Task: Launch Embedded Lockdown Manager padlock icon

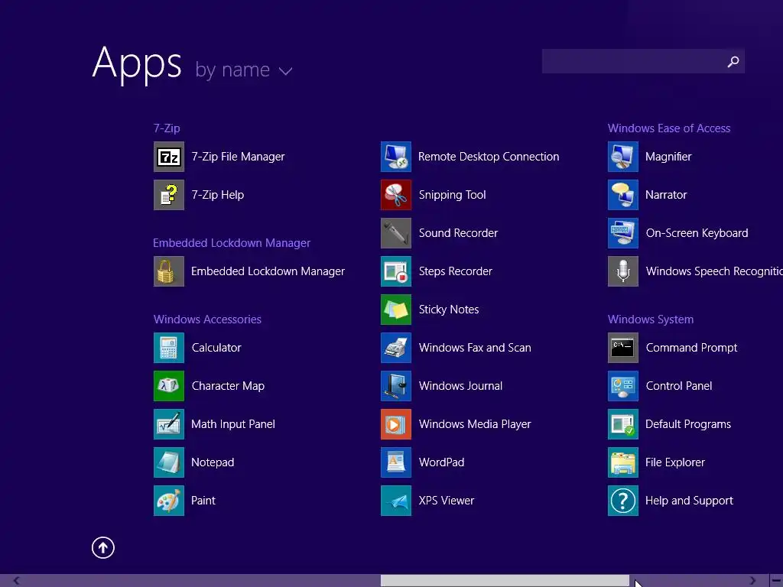Action: point(169,271)
